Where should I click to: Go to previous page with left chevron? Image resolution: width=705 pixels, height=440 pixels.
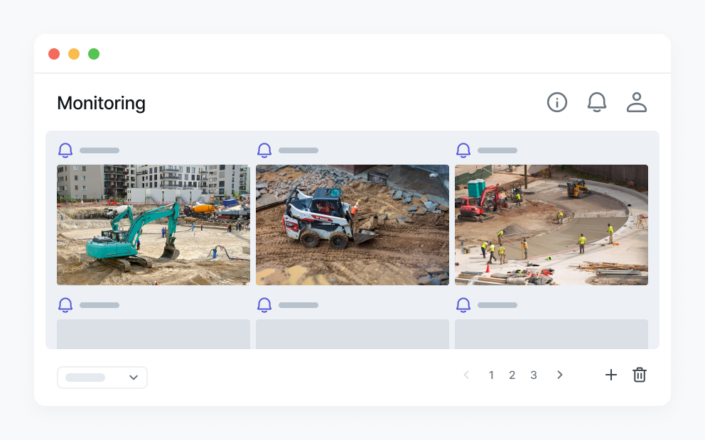(466, 375)
